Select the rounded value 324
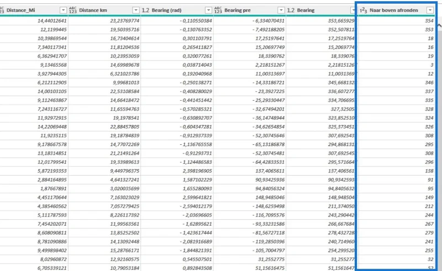 [429, 118]
